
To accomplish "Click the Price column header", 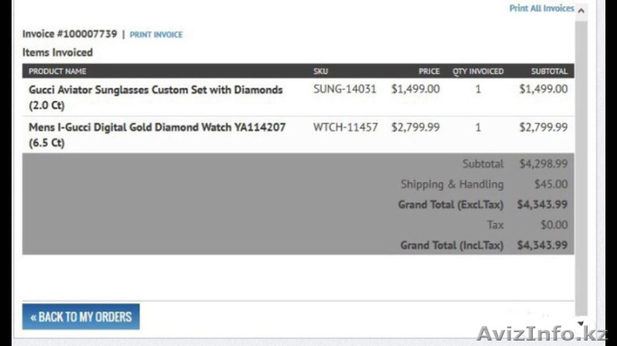I will pyautogui.click(x=429, y=71).
